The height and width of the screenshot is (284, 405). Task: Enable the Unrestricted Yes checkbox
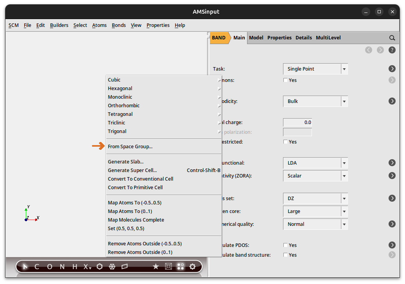click(285, 142)
